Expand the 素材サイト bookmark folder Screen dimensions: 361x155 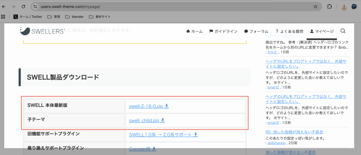(100, 16)
